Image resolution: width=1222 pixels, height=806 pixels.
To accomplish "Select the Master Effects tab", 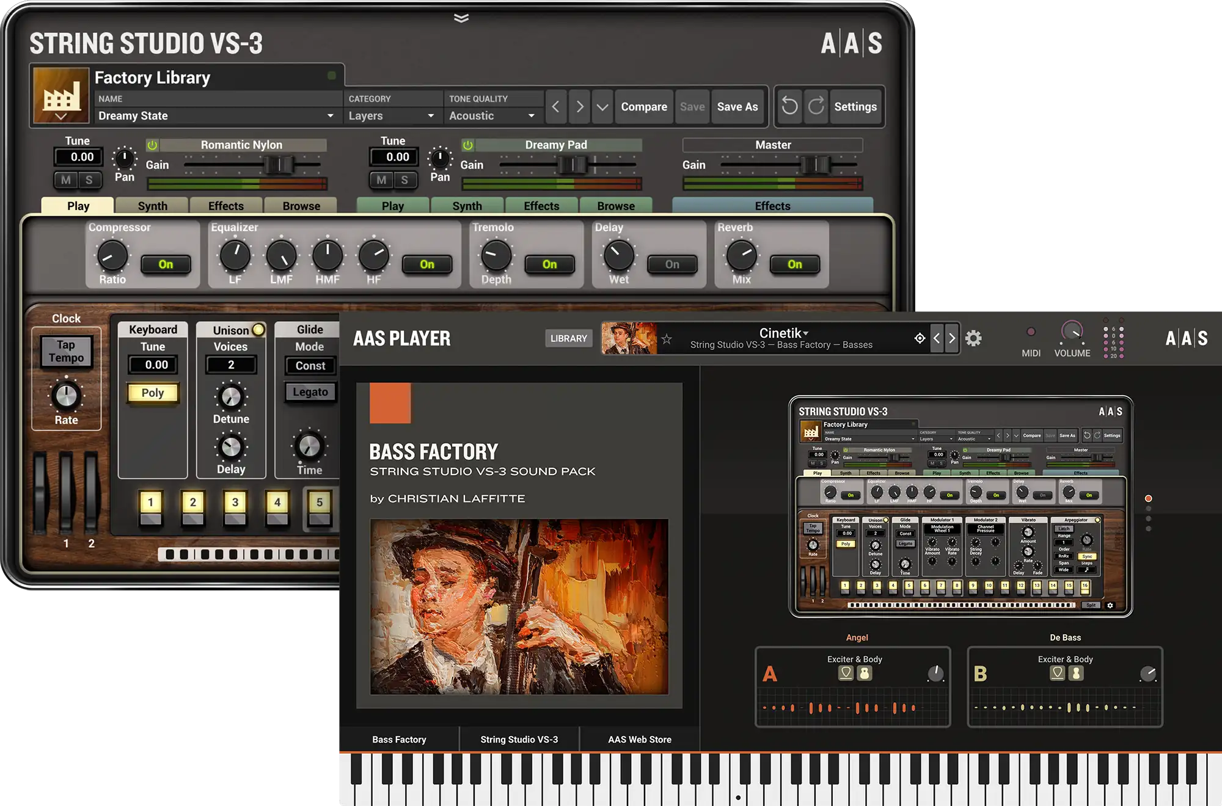I will 772,206.
